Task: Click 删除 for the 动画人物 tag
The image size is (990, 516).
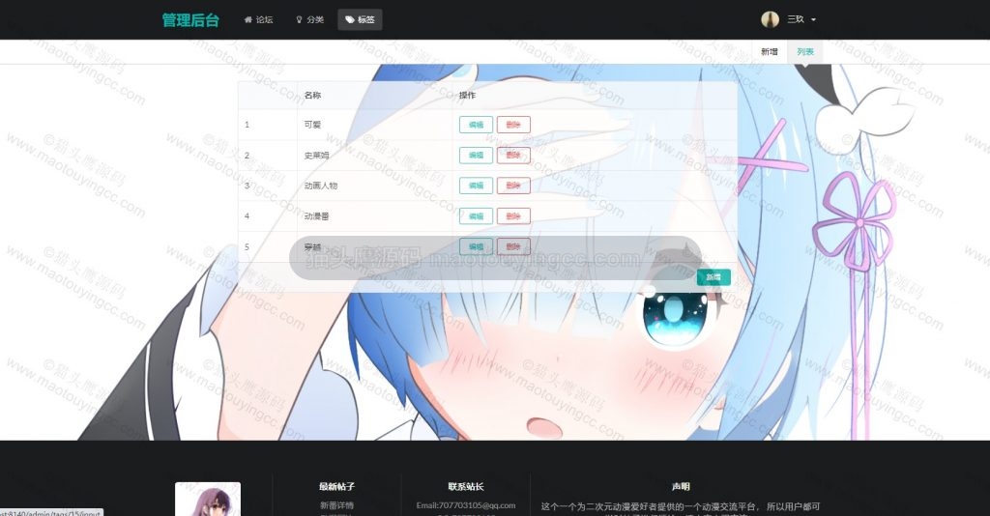Action: point(513,186)
